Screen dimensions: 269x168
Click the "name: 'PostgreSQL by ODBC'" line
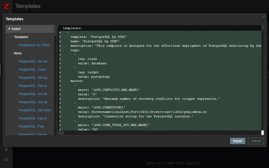95,41
